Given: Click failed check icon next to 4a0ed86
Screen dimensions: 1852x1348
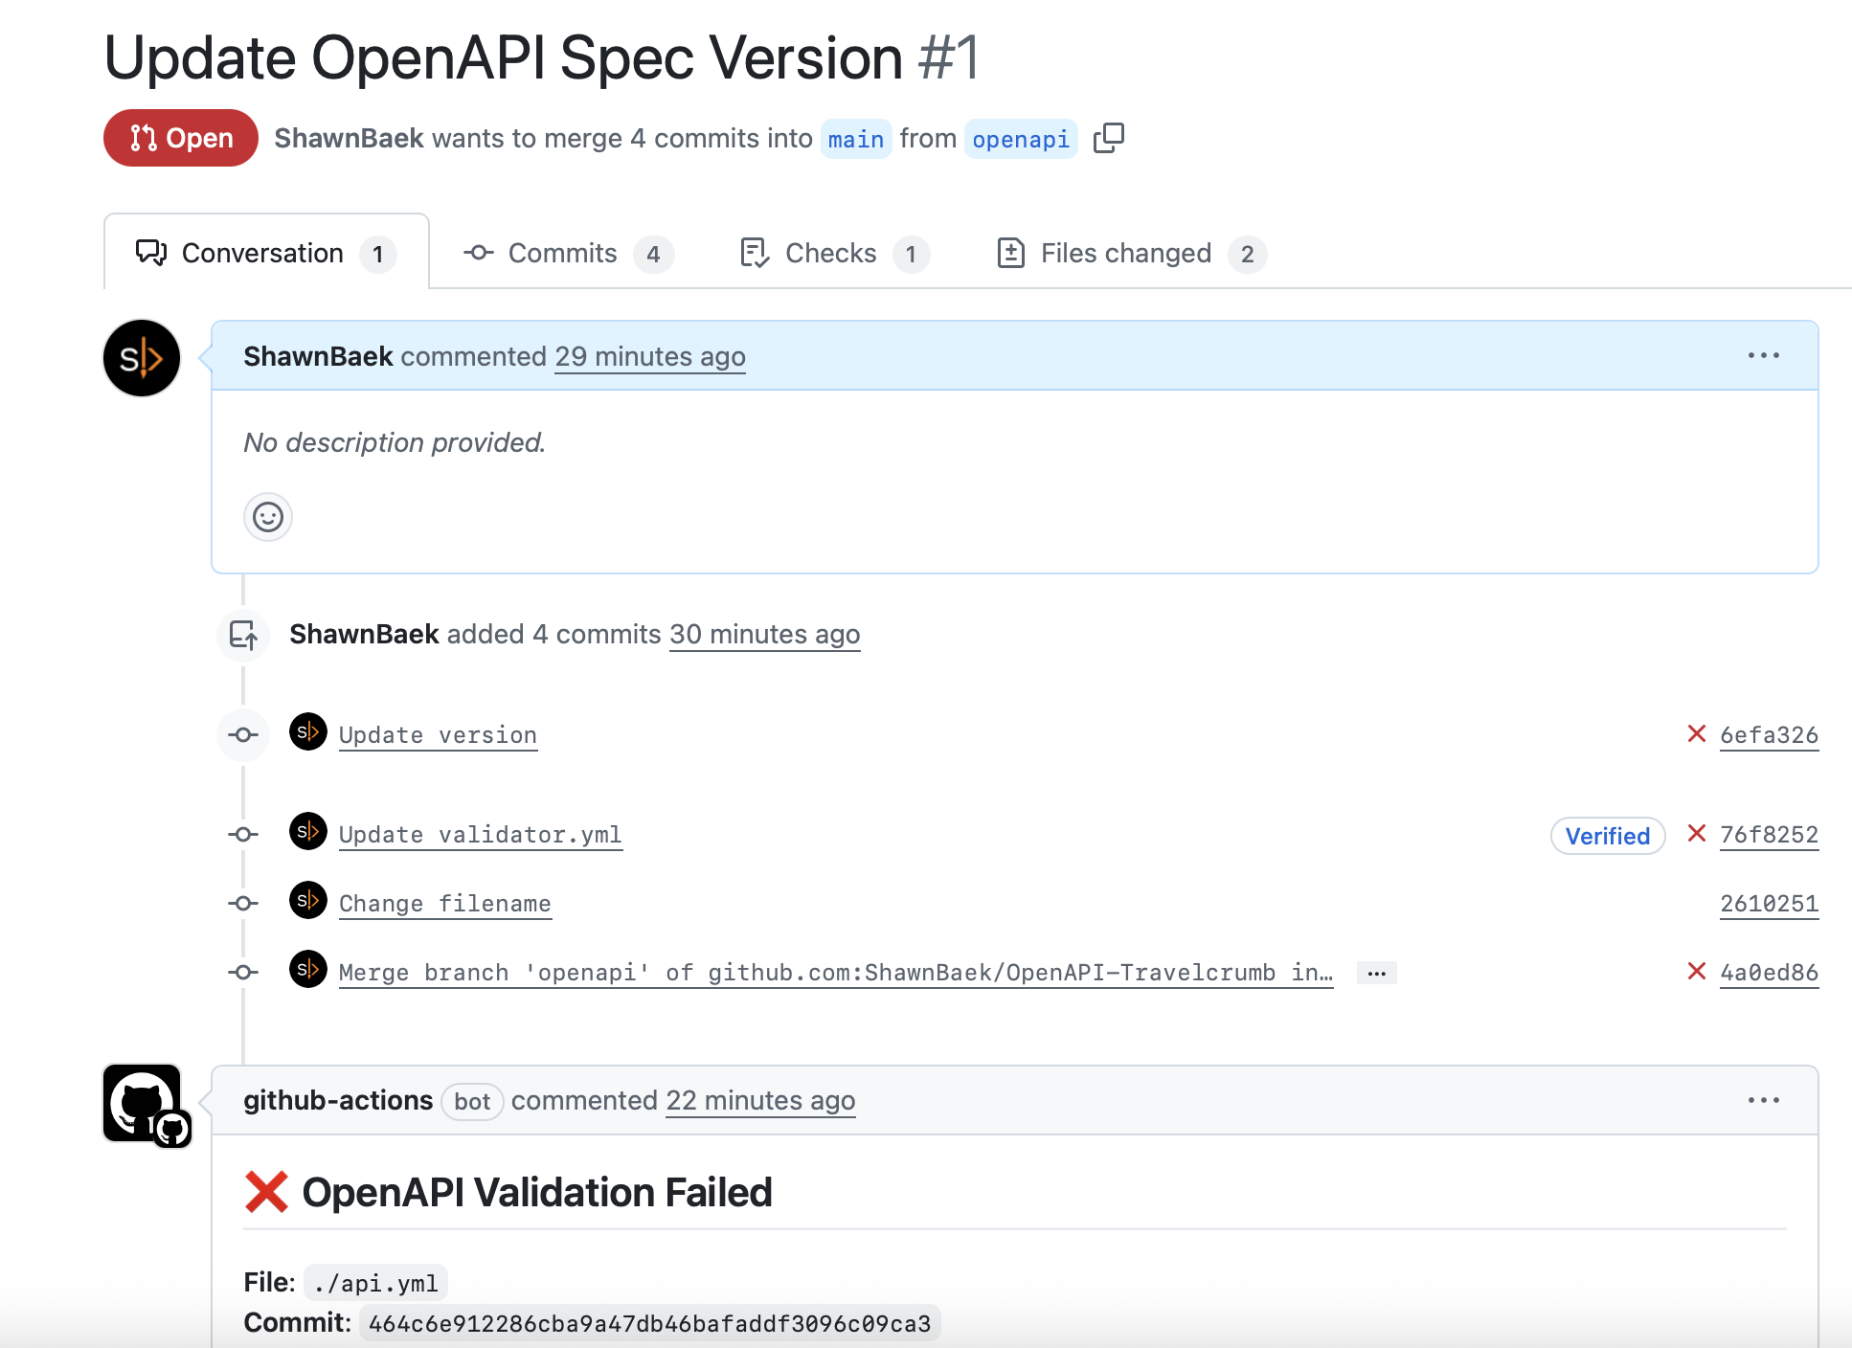Looking at the screenshot, I should [x=1696, y=972].
